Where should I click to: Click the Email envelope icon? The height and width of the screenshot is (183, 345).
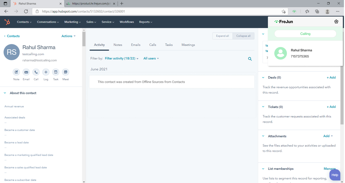click(x=26, y=72)
